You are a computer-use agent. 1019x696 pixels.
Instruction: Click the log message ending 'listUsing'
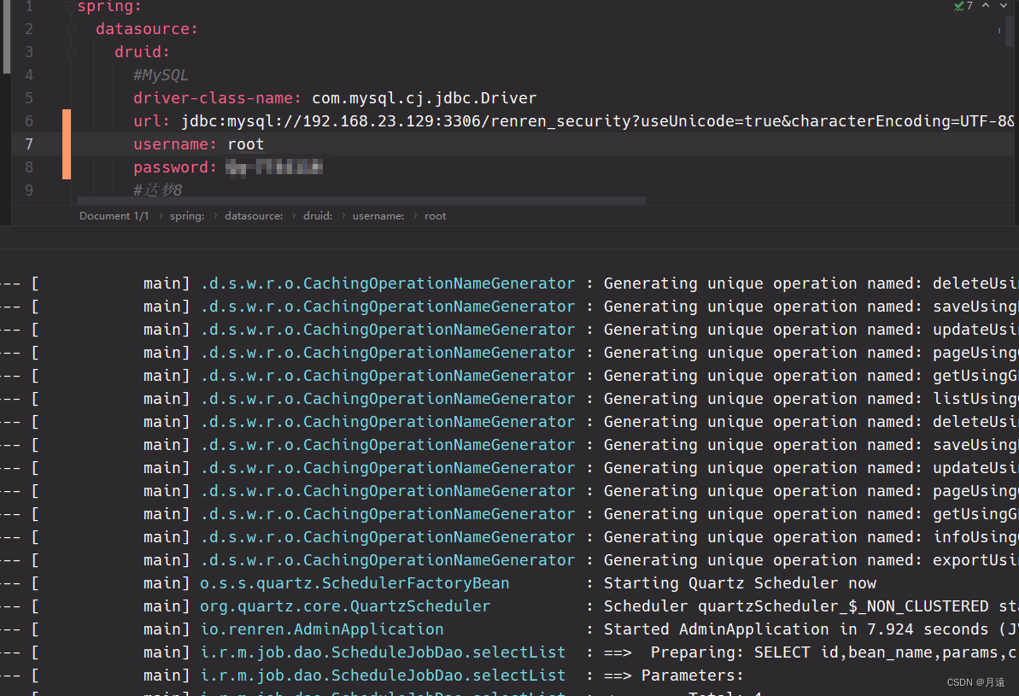(x=811, y=399)
